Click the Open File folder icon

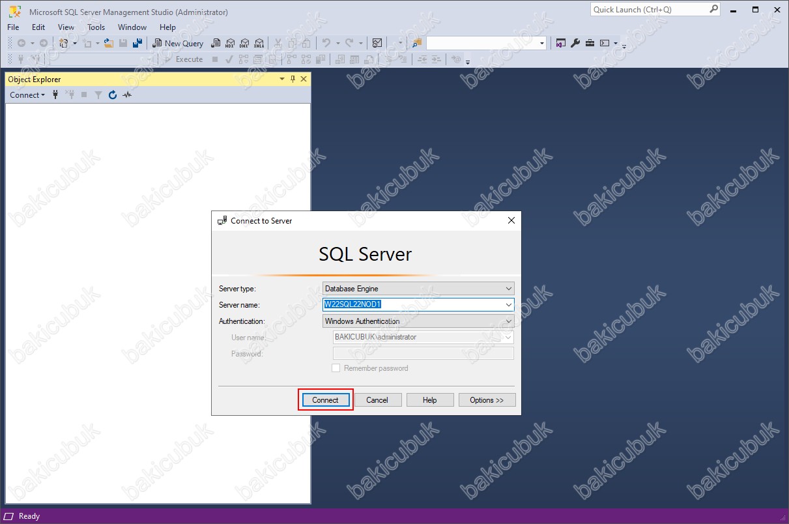point(109,43)
